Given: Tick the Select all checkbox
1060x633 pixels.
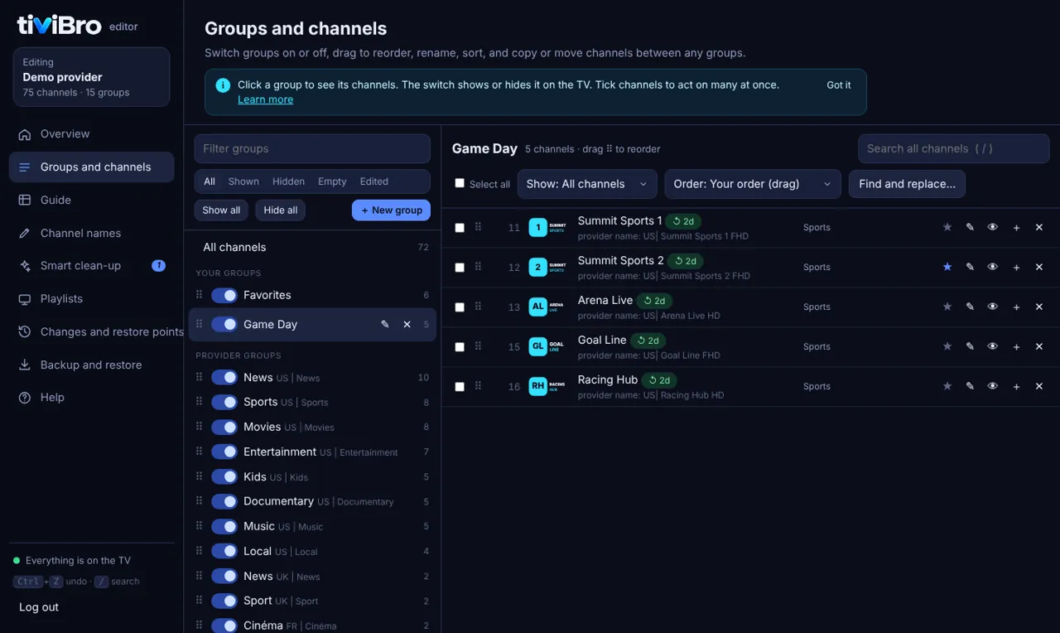Looking at the screenshot, I should tap(460, 183).
